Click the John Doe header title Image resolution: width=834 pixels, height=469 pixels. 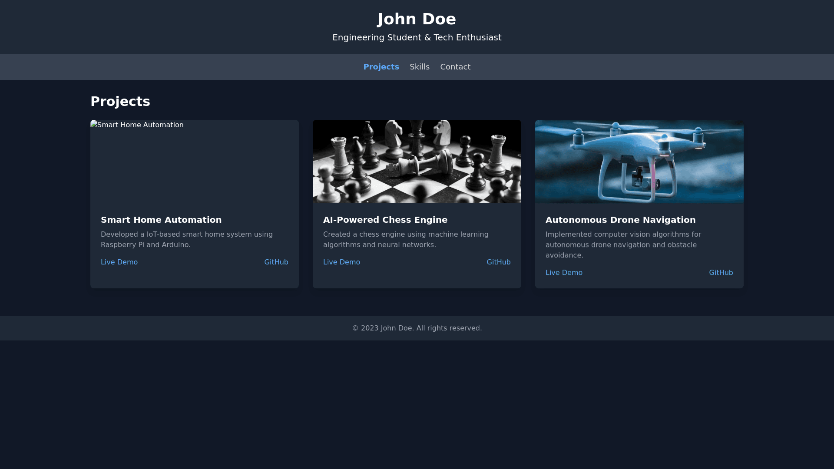(417, 19)
